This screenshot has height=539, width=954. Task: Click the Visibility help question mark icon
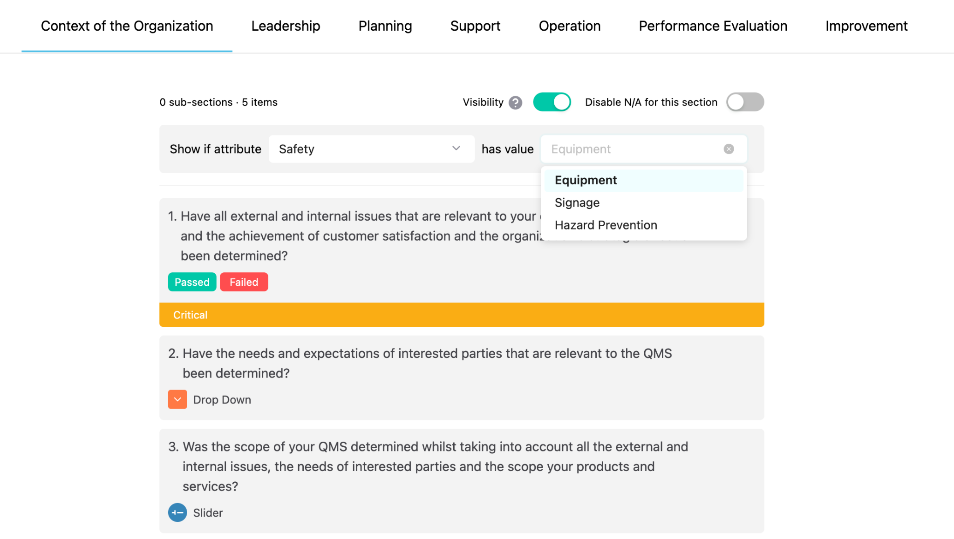coord(515,102)
